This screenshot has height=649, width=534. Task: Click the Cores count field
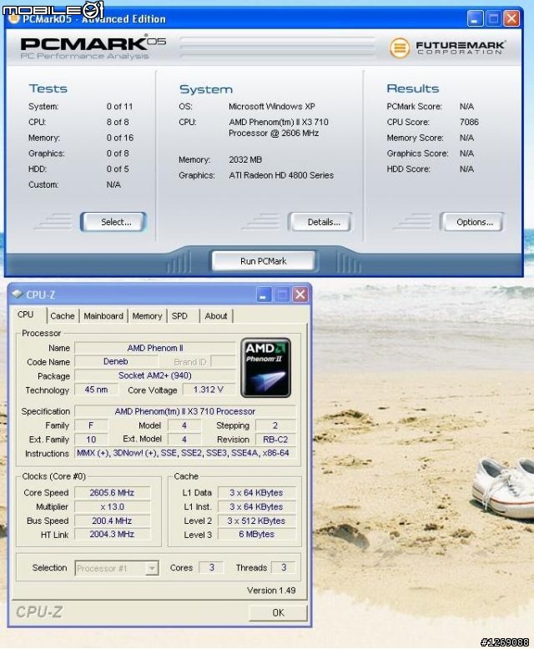coord(212,567)
